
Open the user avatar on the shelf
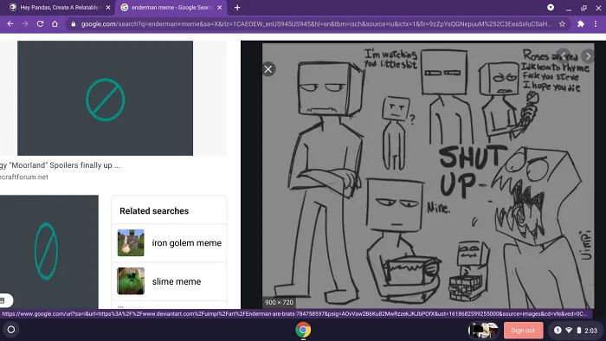point(483,331)
